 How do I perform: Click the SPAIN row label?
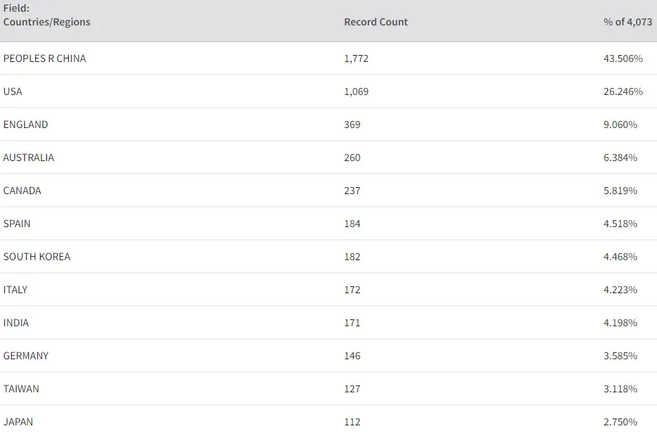click(x=17, y=224)
